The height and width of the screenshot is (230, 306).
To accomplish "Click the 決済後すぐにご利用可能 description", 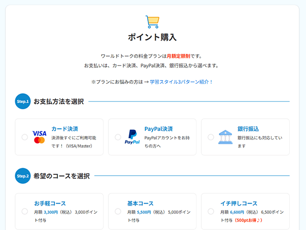I will click(x=74, y=142).
